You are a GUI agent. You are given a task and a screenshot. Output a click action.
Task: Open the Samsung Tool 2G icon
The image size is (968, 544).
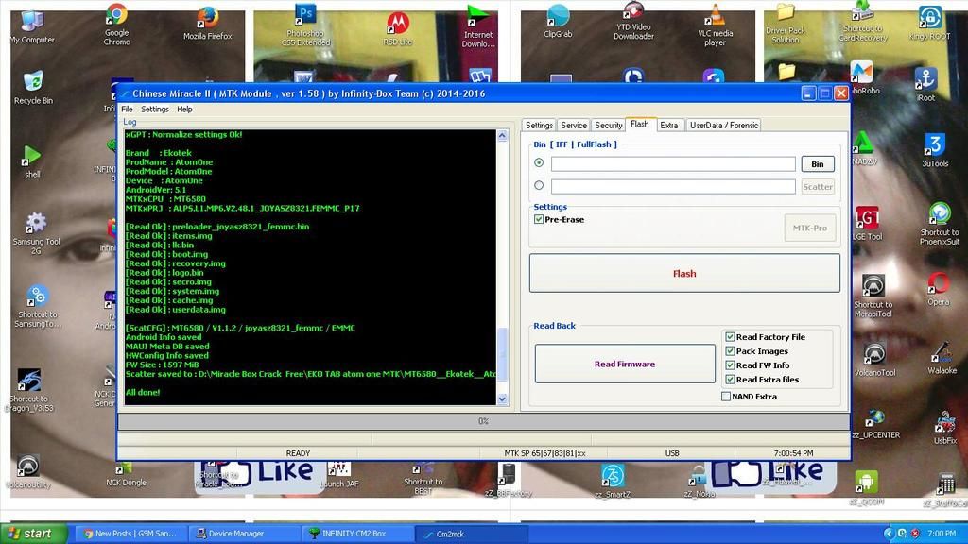[35, 225]
